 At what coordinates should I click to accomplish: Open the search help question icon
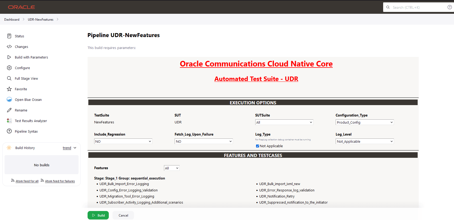[449, 7]
